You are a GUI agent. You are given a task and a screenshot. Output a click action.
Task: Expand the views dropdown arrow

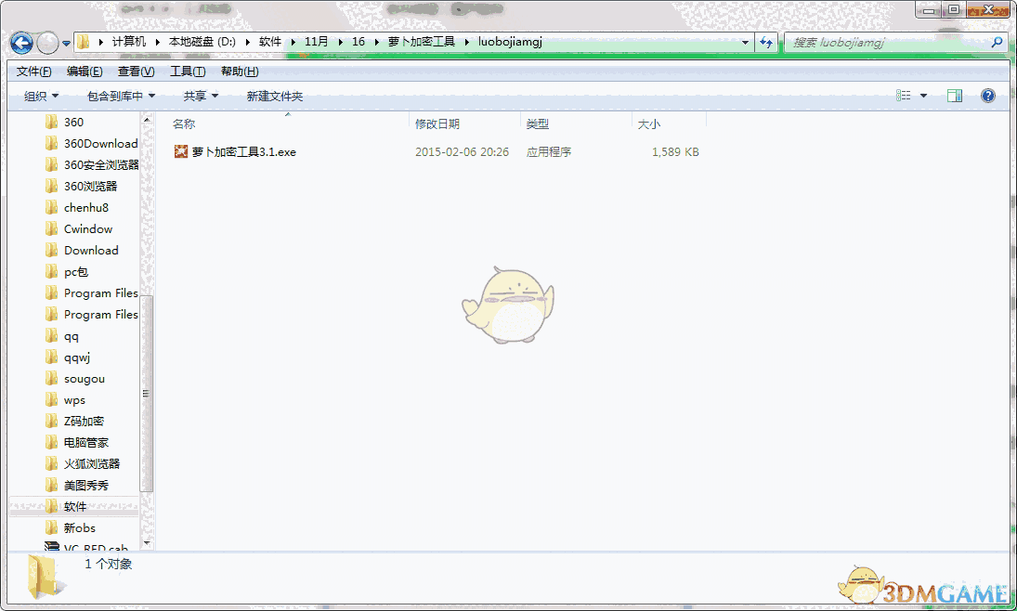924,95
